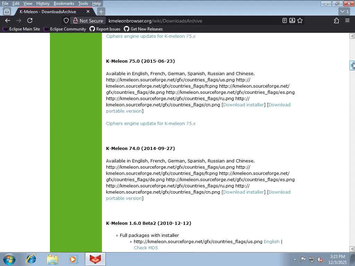
Task: Open Eclipse Main Site bookmark
Action: (21, 29)
